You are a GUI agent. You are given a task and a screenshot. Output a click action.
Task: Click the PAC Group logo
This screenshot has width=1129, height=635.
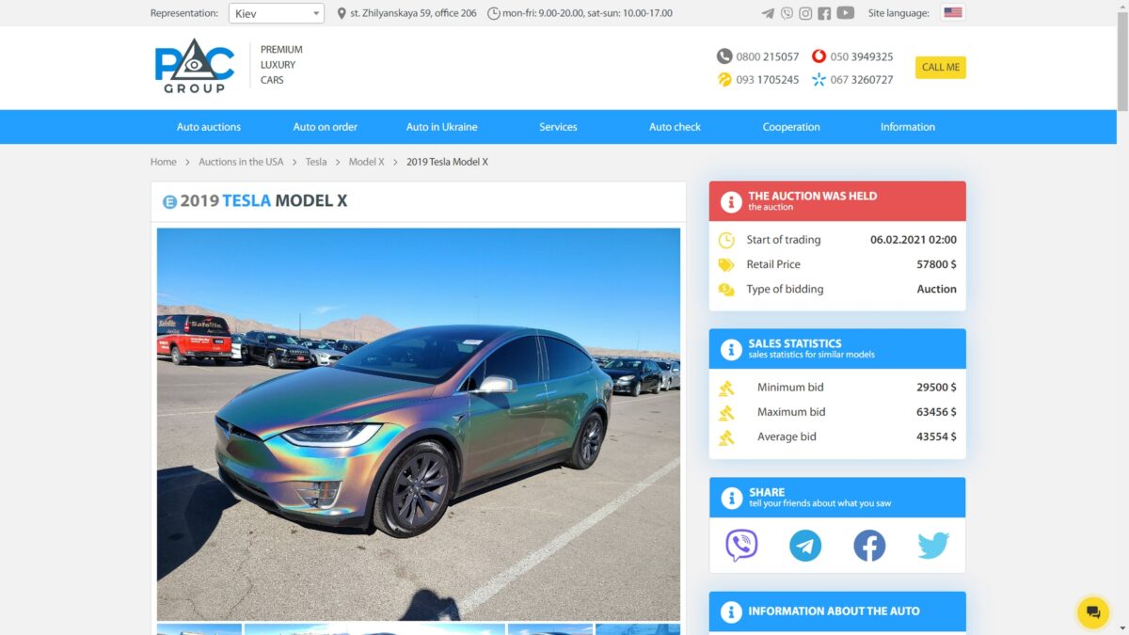click(x=195, y=66)
